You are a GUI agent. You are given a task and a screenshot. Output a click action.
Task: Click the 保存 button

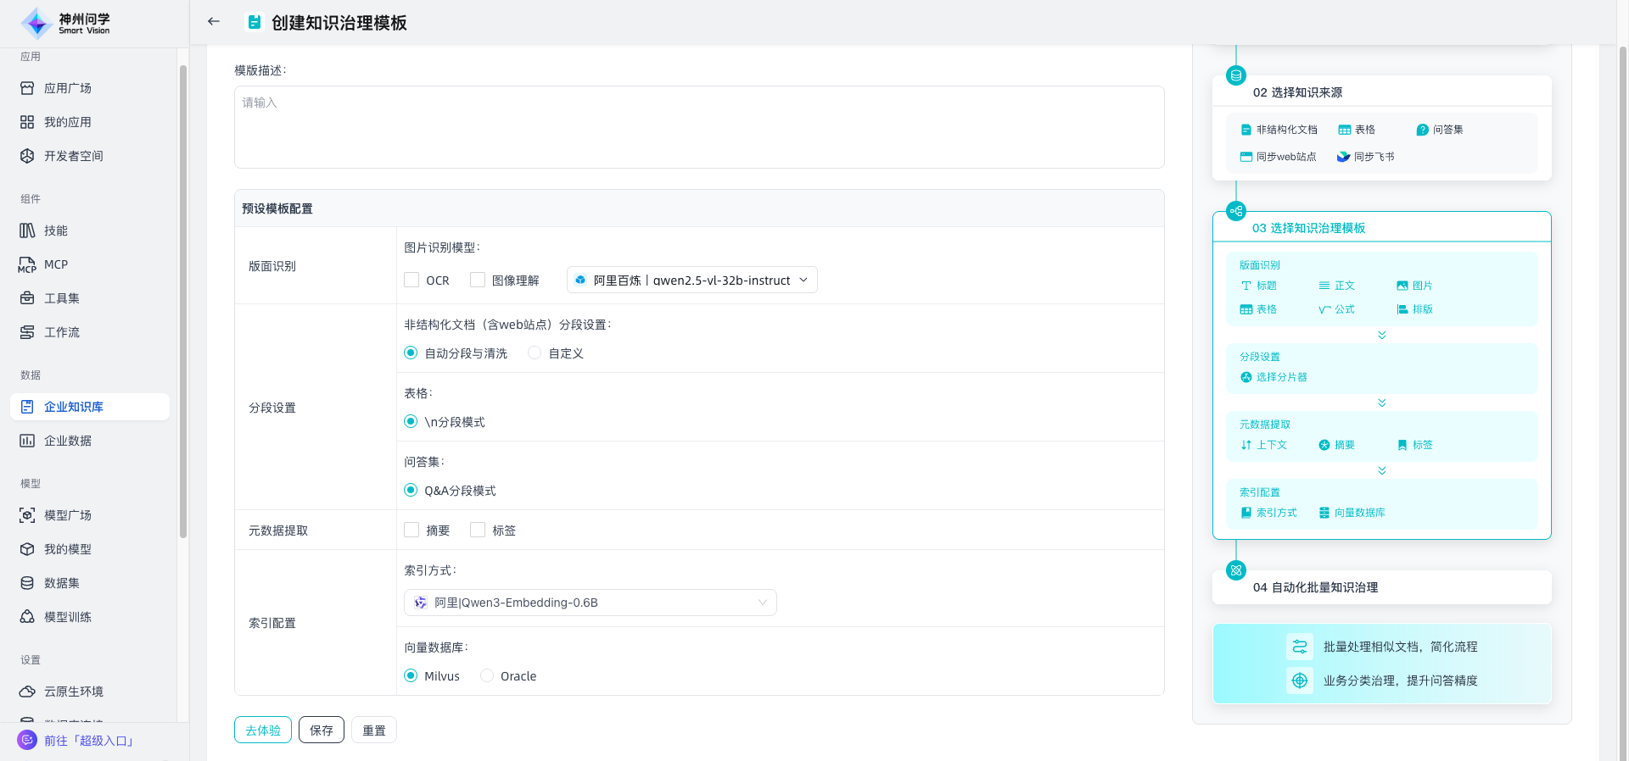[322, 730]
